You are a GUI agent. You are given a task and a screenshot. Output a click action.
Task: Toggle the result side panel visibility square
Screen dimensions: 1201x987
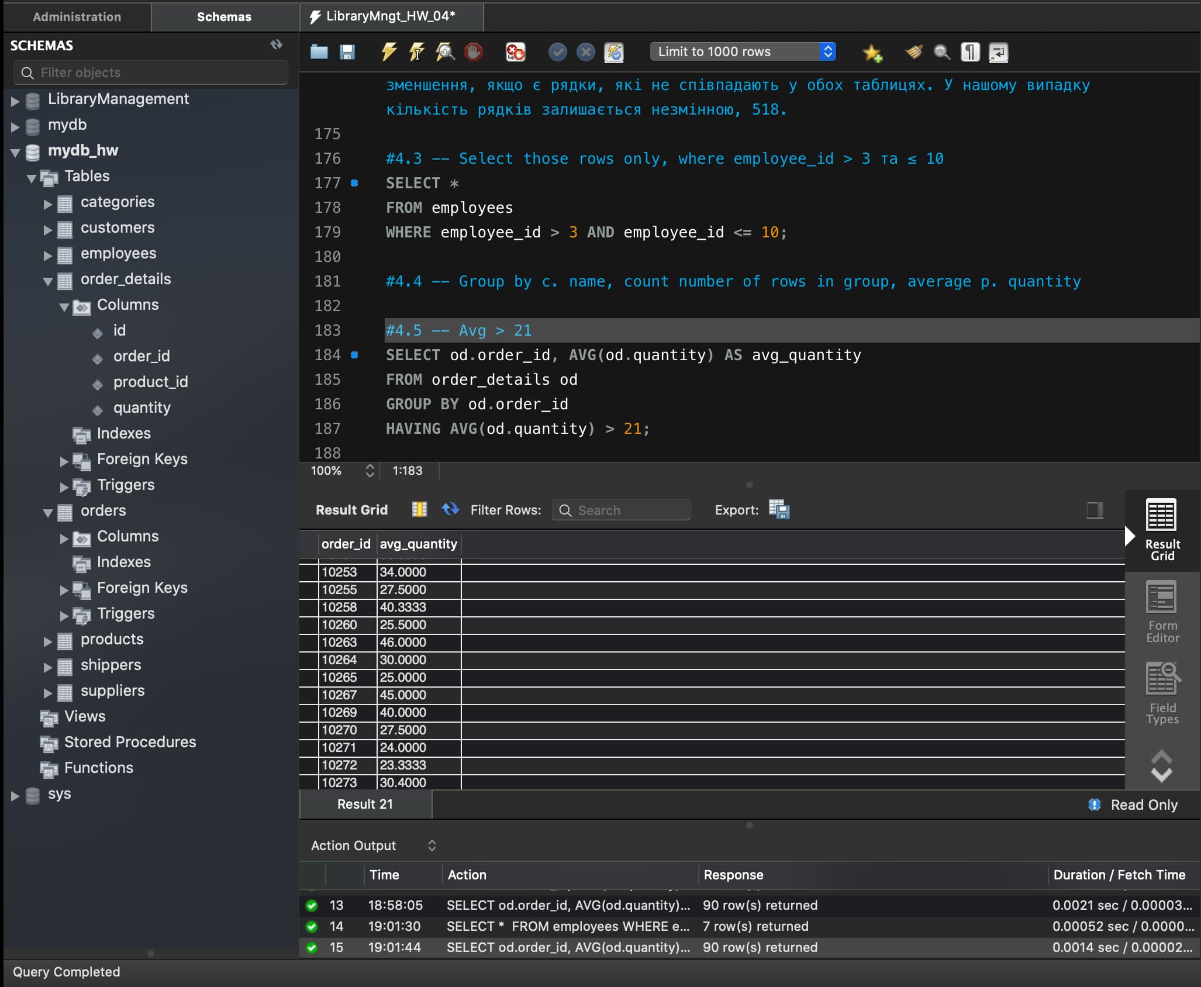pyautogui.click(x=1095, y=510)
